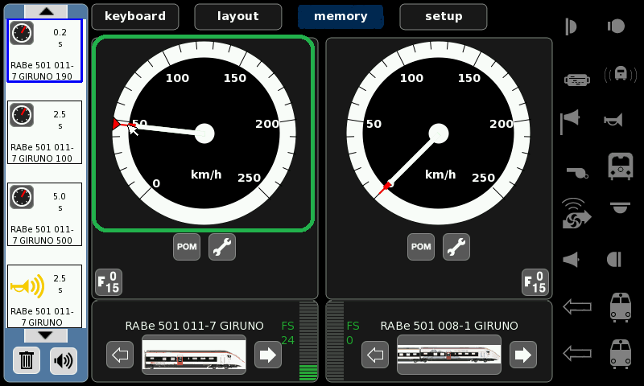
Task: Click the left speedometer dial
Action: tap(204, 133)
